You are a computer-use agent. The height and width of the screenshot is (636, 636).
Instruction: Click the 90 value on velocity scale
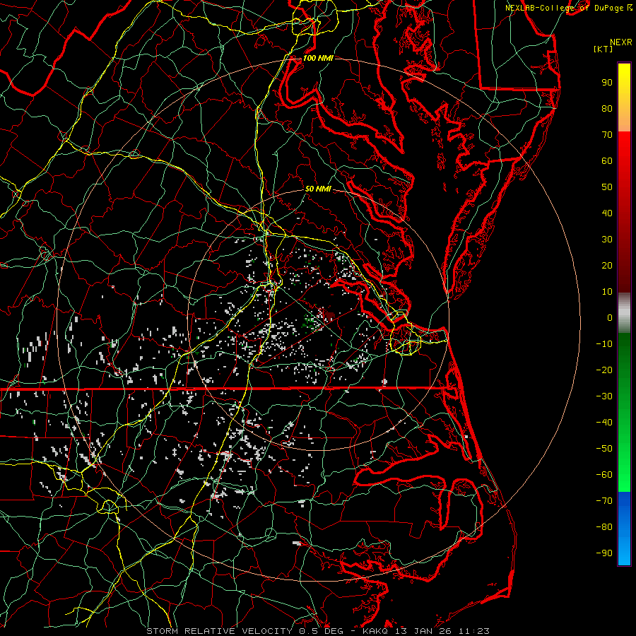pyautogui.click(x=607, y=83)
